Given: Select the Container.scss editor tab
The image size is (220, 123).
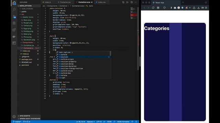Looking at the screenshot, I should (84, 2).
